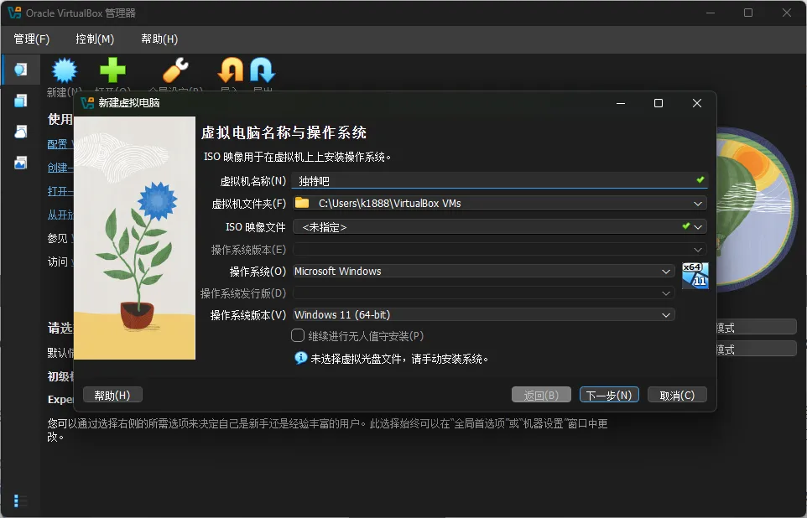
Task: Click the 取消(C) cancel button
Action: point(677,395)
